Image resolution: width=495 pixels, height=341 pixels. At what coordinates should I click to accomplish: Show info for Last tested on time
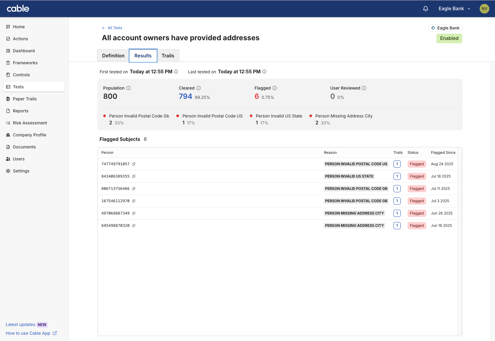[264, 72]
